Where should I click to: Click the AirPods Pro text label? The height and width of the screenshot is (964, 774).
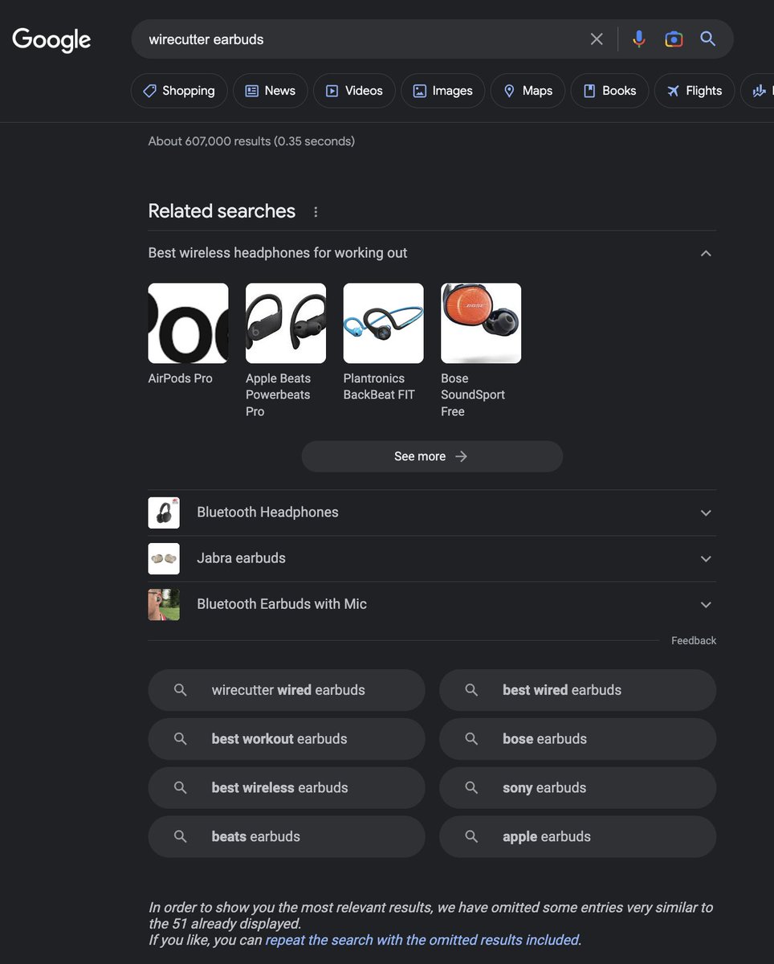(x=181, y=378)
